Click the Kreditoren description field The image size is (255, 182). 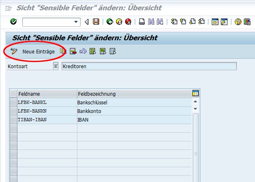(x=149, y=66)
